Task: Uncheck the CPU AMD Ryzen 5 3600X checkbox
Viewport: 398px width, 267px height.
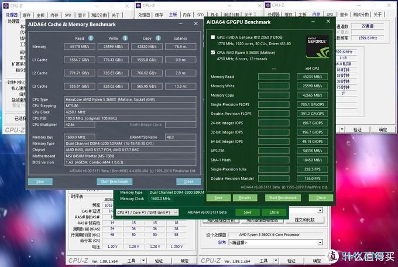Action: pos(212,52)
